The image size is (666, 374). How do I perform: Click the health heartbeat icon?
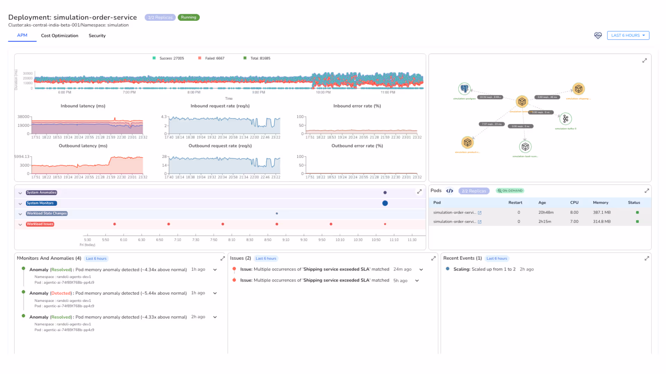(x=598, y=35)
